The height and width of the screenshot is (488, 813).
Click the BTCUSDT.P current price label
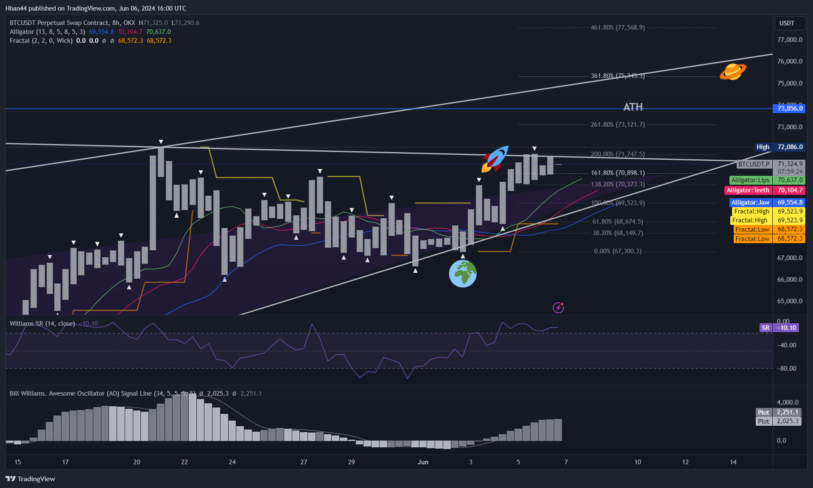771,167
